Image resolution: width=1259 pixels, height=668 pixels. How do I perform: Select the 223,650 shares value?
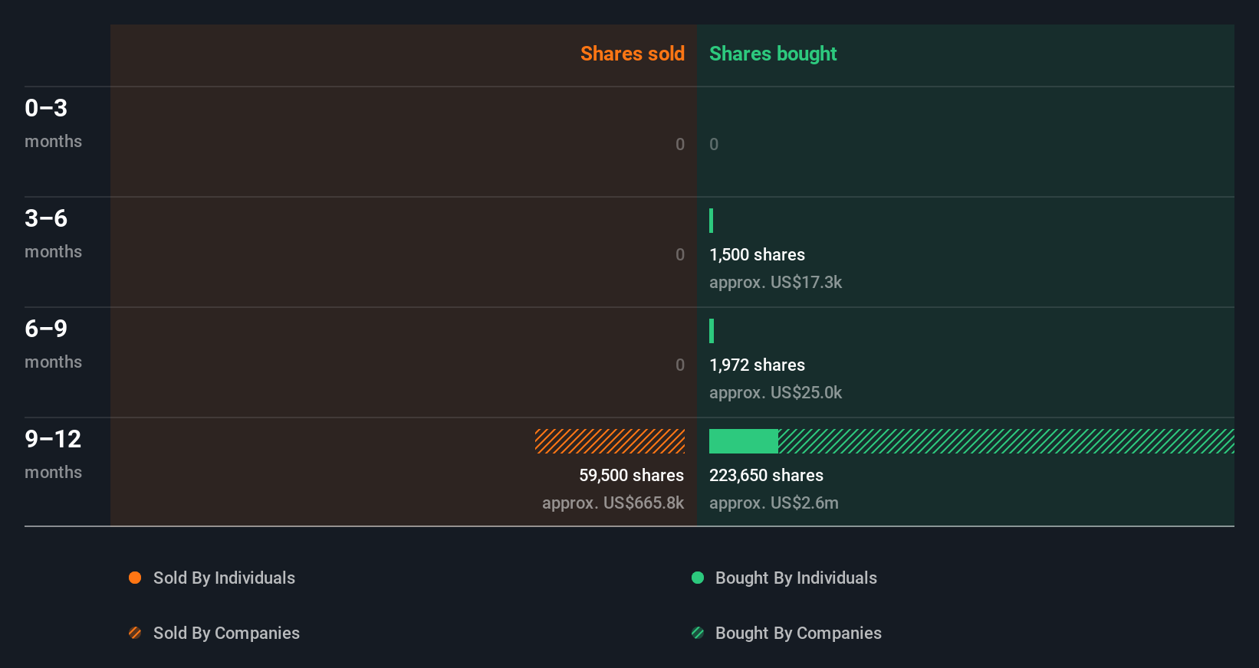click(x=766, y=475)
